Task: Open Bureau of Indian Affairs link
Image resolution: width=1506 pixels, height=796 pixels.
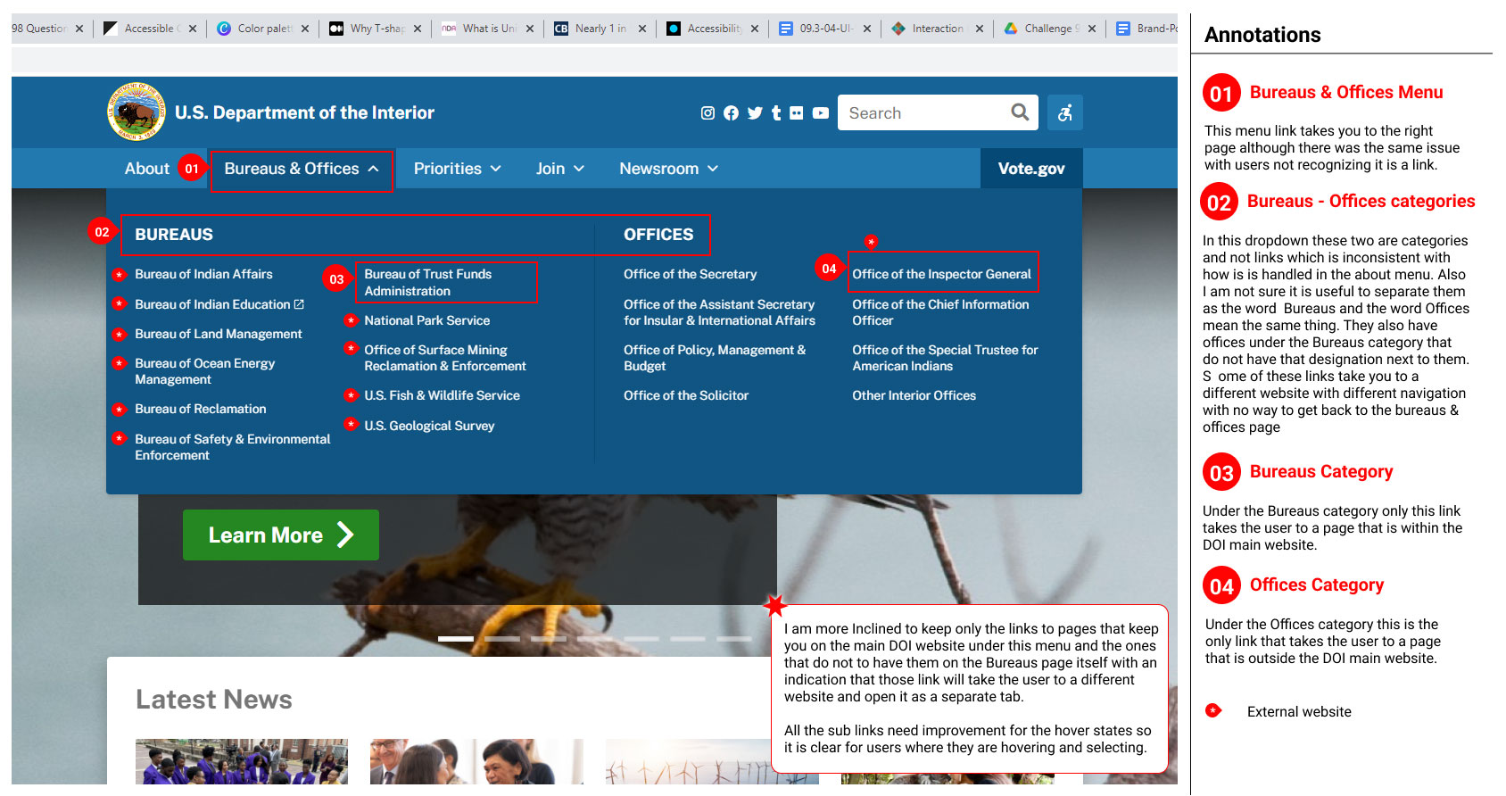Action: pos(203,274)
